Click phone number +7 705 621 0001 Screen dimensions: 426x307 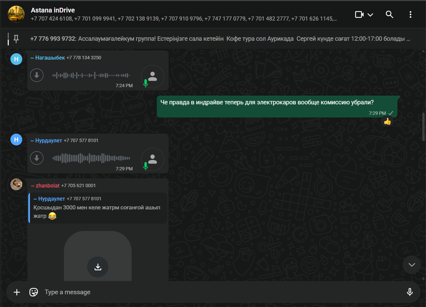[x=78, y=185]
